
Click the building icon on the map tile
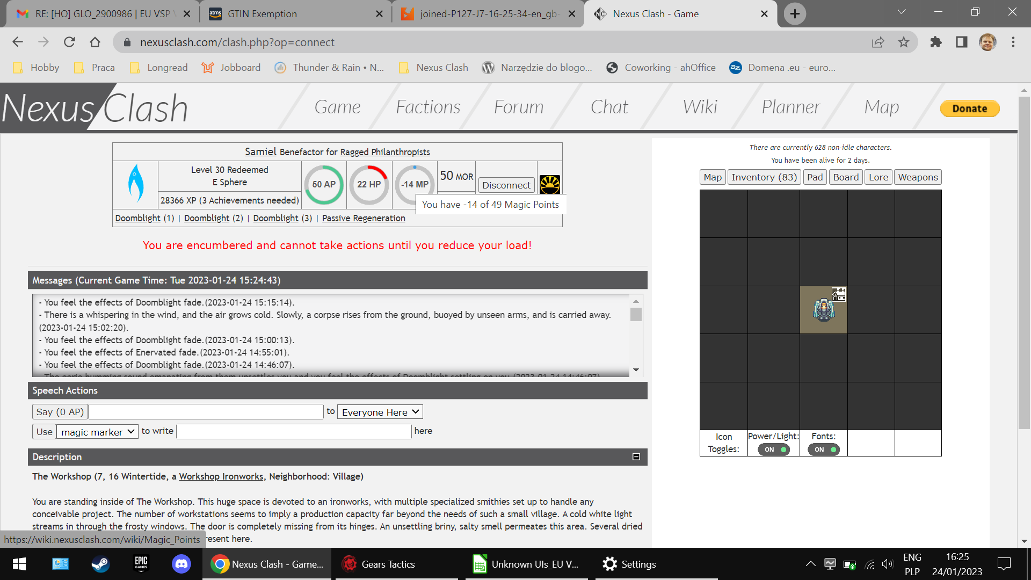pos(839,294)
